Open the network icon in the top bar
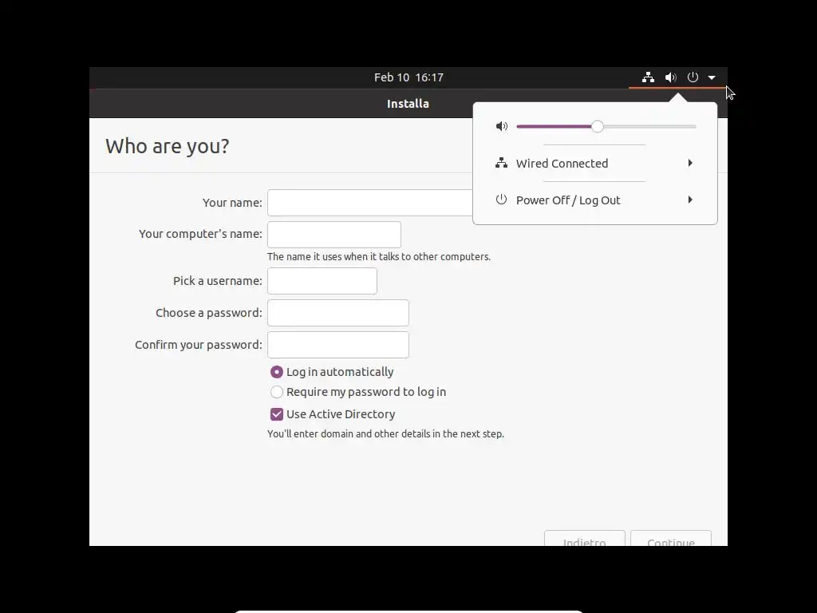Viewport: 817px width, 613px height. [648, 77]
